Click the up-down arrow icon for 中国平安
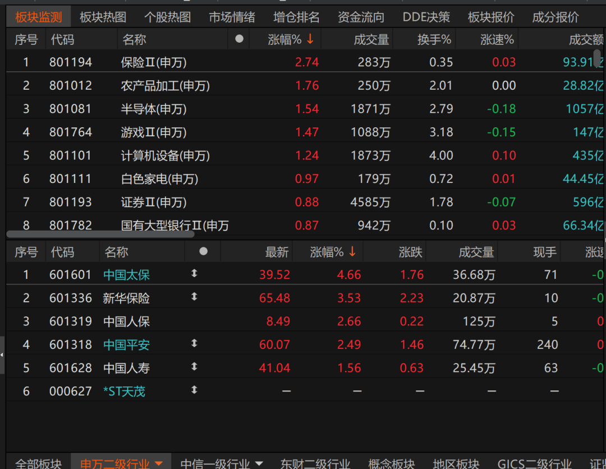Screen dimensions: 606x469 tap(194, 343)
